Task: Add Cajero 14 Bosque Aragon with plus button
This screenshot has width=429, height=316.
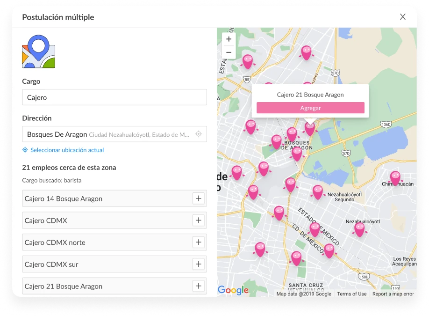Action: pos(199,198)
